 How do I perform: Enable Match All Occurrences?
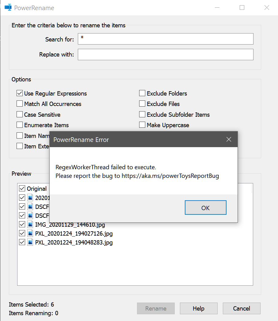point(20,104)
